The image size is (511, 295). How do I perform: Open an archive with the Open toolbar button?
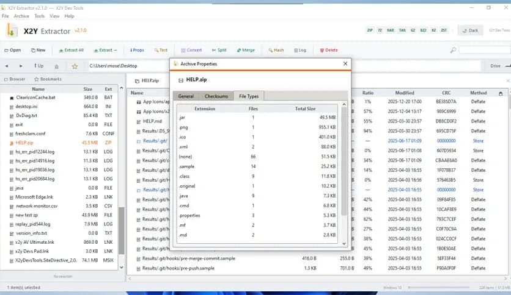(x=13, y=50)
